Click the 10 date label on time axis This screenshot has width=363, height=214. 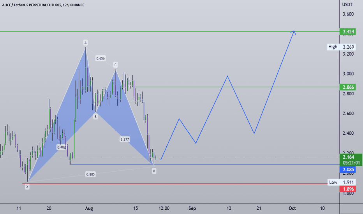tap(322, 208)
